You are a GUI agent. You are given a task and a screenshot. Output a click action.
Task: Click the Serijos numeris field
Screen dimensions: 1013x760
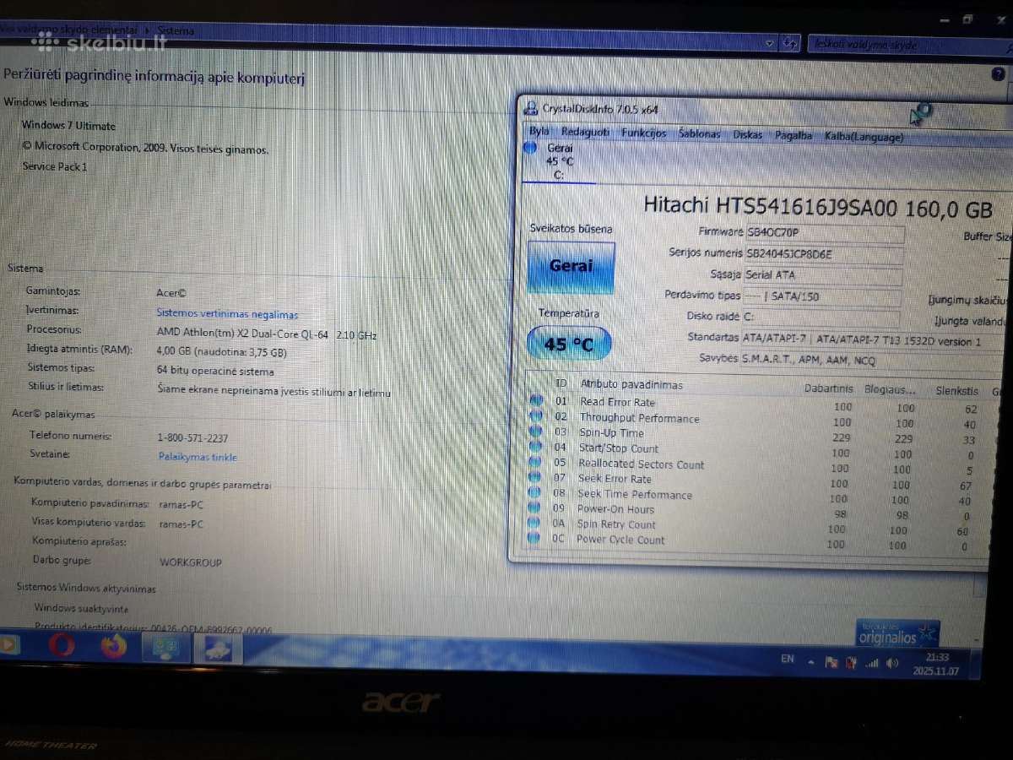tap(823, 254)
